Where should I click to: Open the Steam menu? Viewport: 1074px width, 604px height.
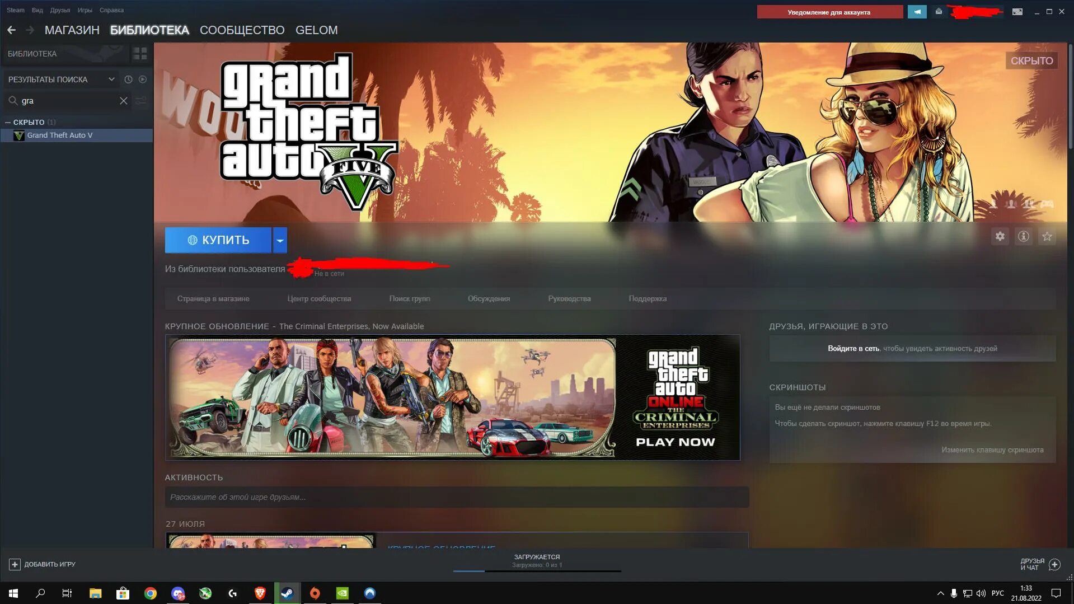[16, 10]
